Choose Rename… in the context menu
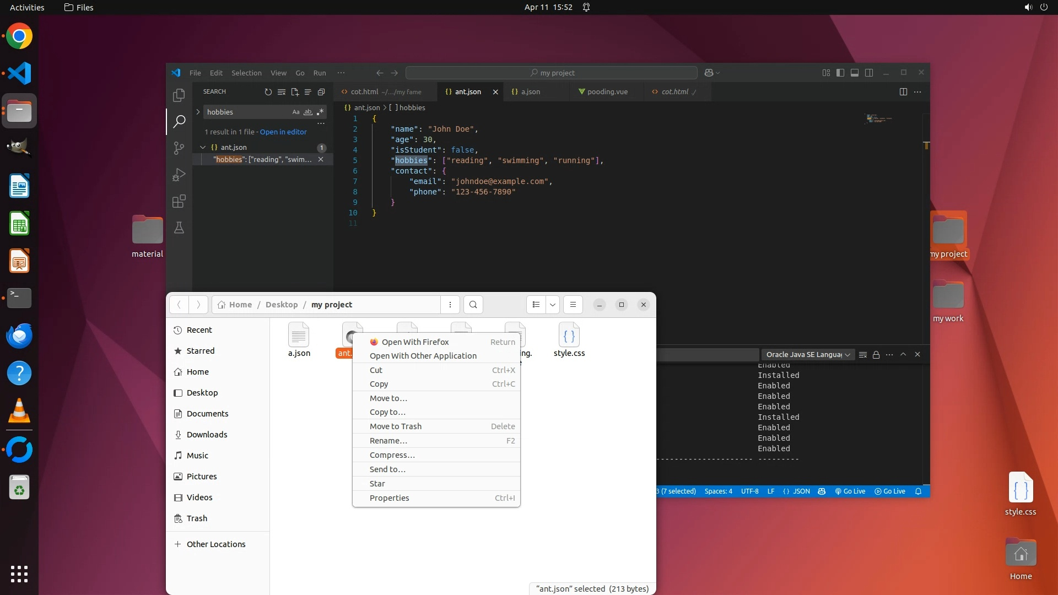 (388, 440)
